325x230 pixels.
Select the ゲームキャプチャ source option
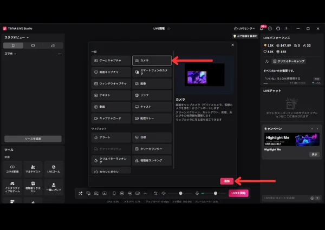(111, 61)
